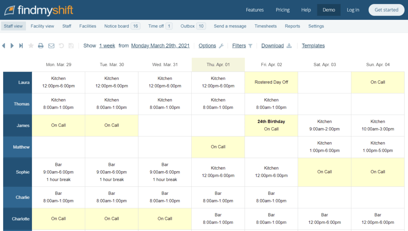
Task: Go to the previous week arrow
Action: (4, 46)
